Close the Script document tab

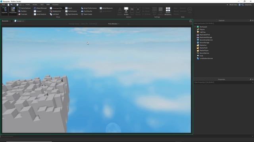[x=23, y=21]
